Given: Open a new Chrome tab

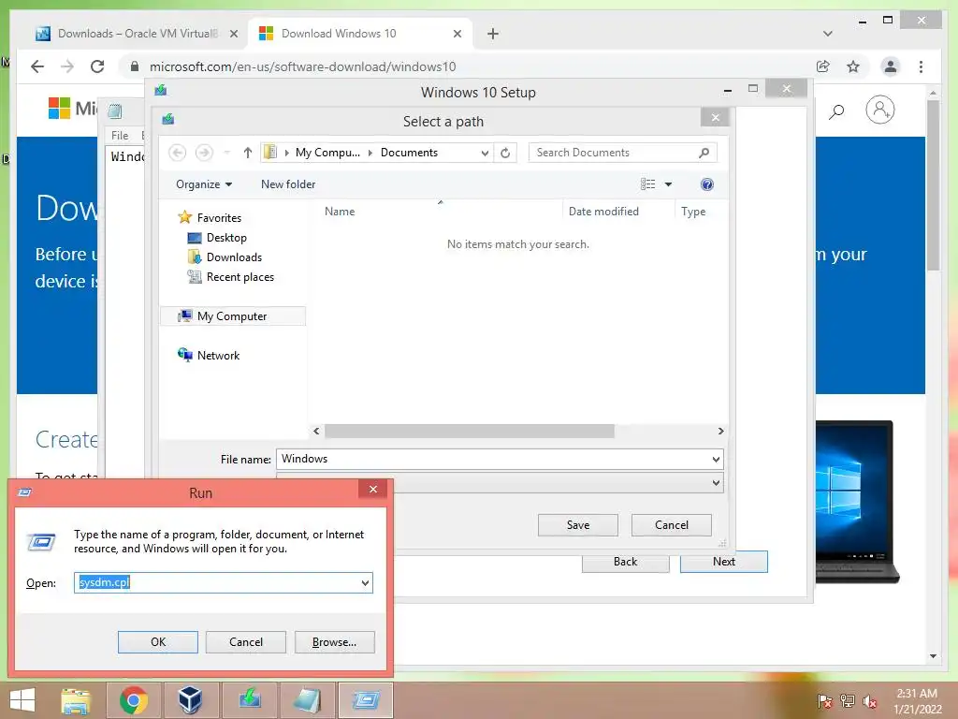Looking at the screenshot, I should coord(493,34).
